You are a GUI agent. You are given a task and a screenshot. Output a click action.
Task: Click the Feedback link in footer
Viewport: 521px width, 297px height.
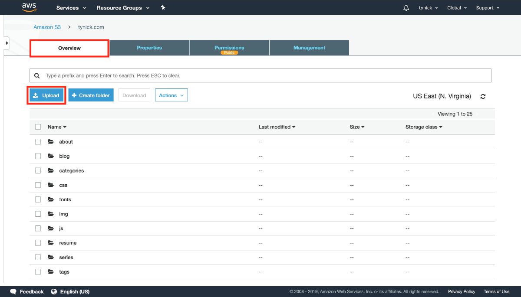pos(32,292)
